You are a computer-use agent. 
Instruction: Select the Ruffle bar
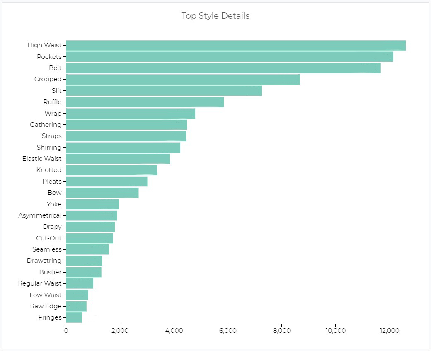[x=145, y=102]
